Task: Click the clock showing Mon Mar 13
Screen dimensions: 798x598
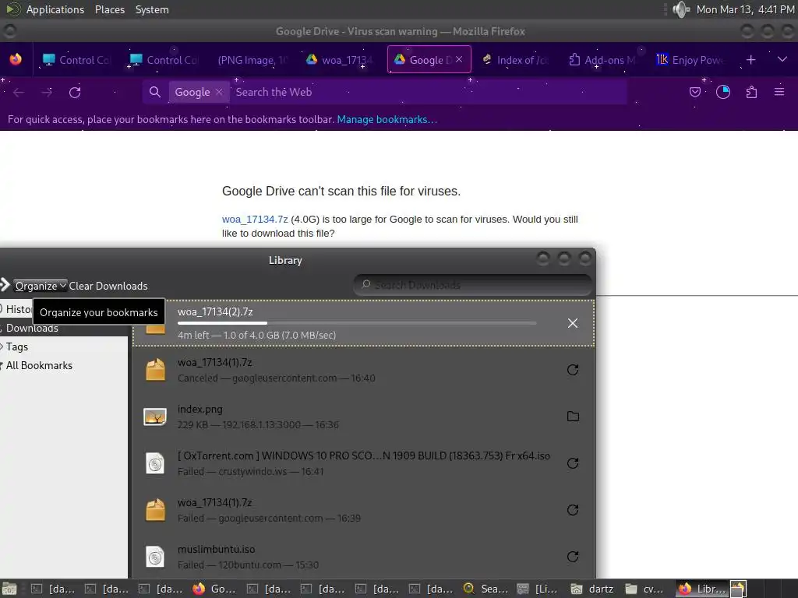Action: coord(745,9)
